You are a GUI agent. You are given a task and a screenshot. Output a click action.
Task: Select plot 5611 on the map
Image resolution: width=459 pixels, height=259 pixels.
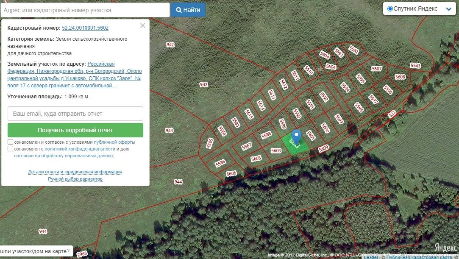coord(295,75)
